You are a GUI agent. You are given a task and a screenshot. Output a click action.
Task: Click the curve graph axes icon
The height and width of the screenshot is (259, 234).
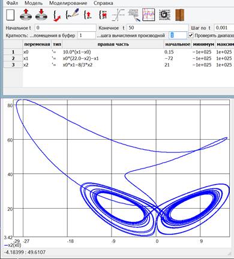(118, 15)
